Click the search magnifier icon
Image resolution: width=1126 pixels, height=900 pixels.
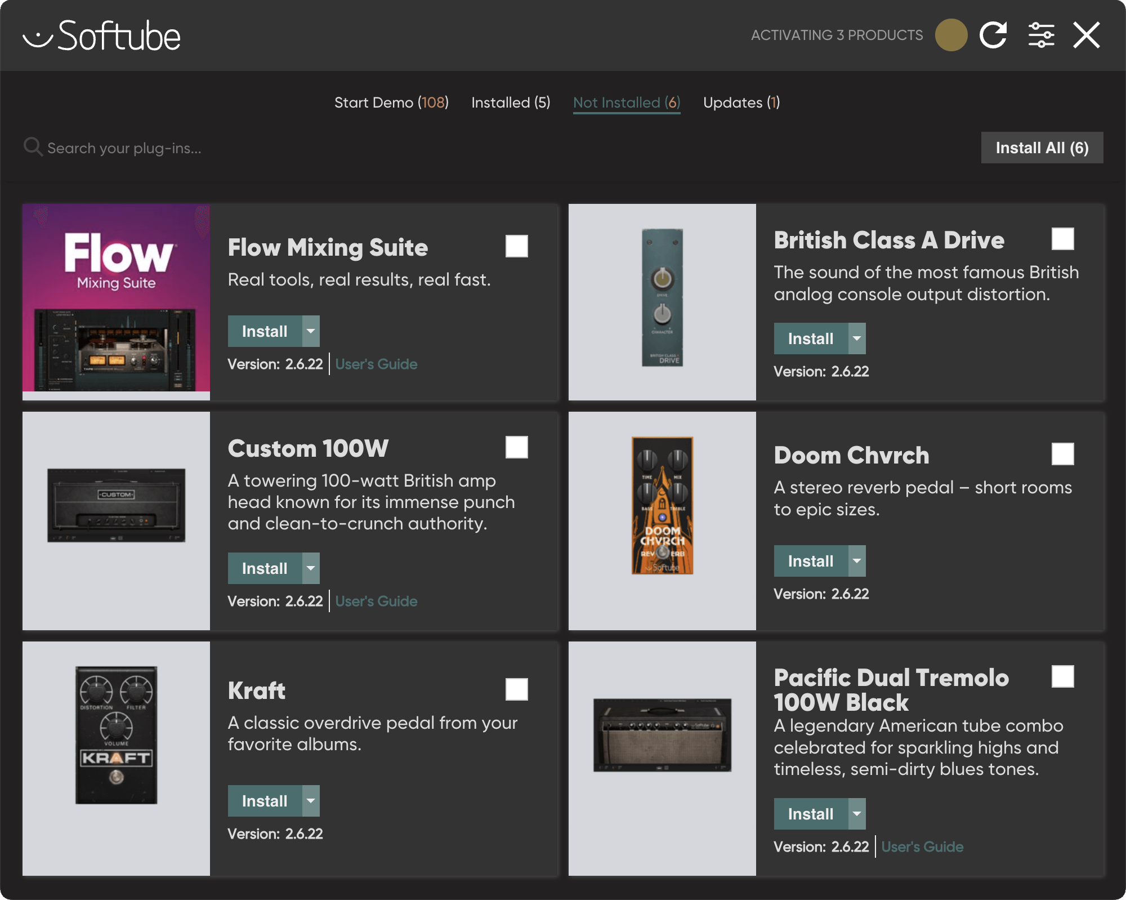33,147
